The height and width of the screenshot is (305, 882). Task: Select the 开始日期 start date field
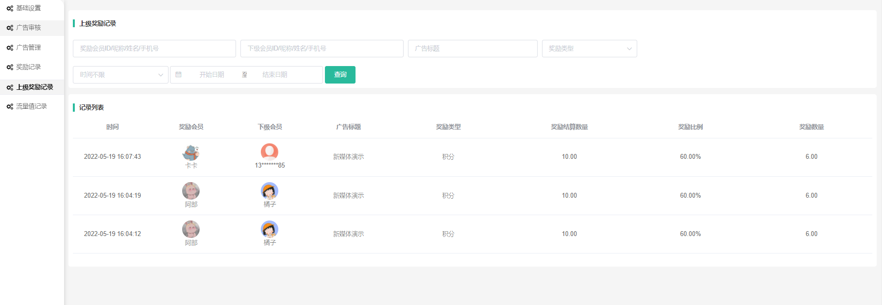(x=212, y=75)
